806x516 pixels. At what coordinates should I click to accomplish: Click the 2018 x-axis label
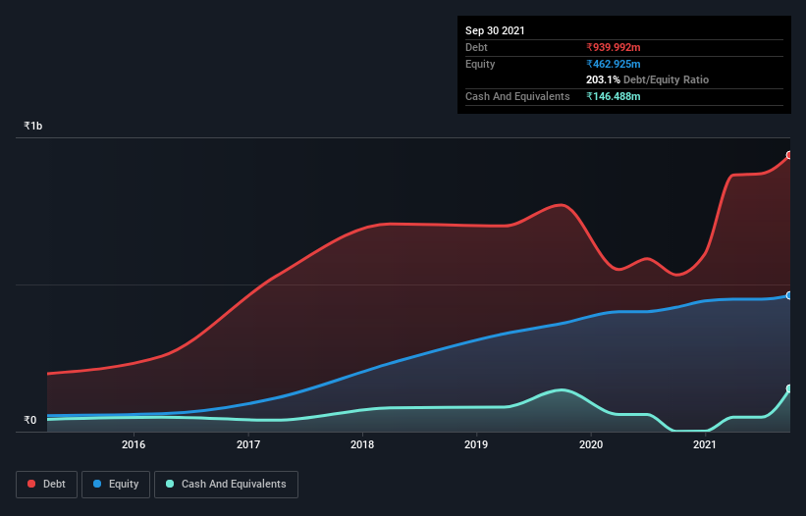(362, 444)
